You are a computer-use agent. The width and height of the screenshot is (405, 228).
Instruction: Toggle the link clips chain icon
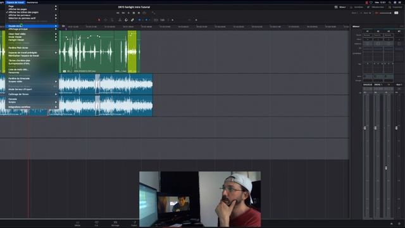[x=132, y=20]
